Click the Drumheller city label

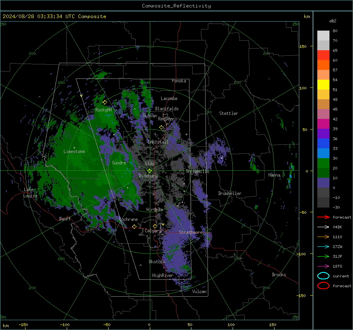tap(230, 193)
